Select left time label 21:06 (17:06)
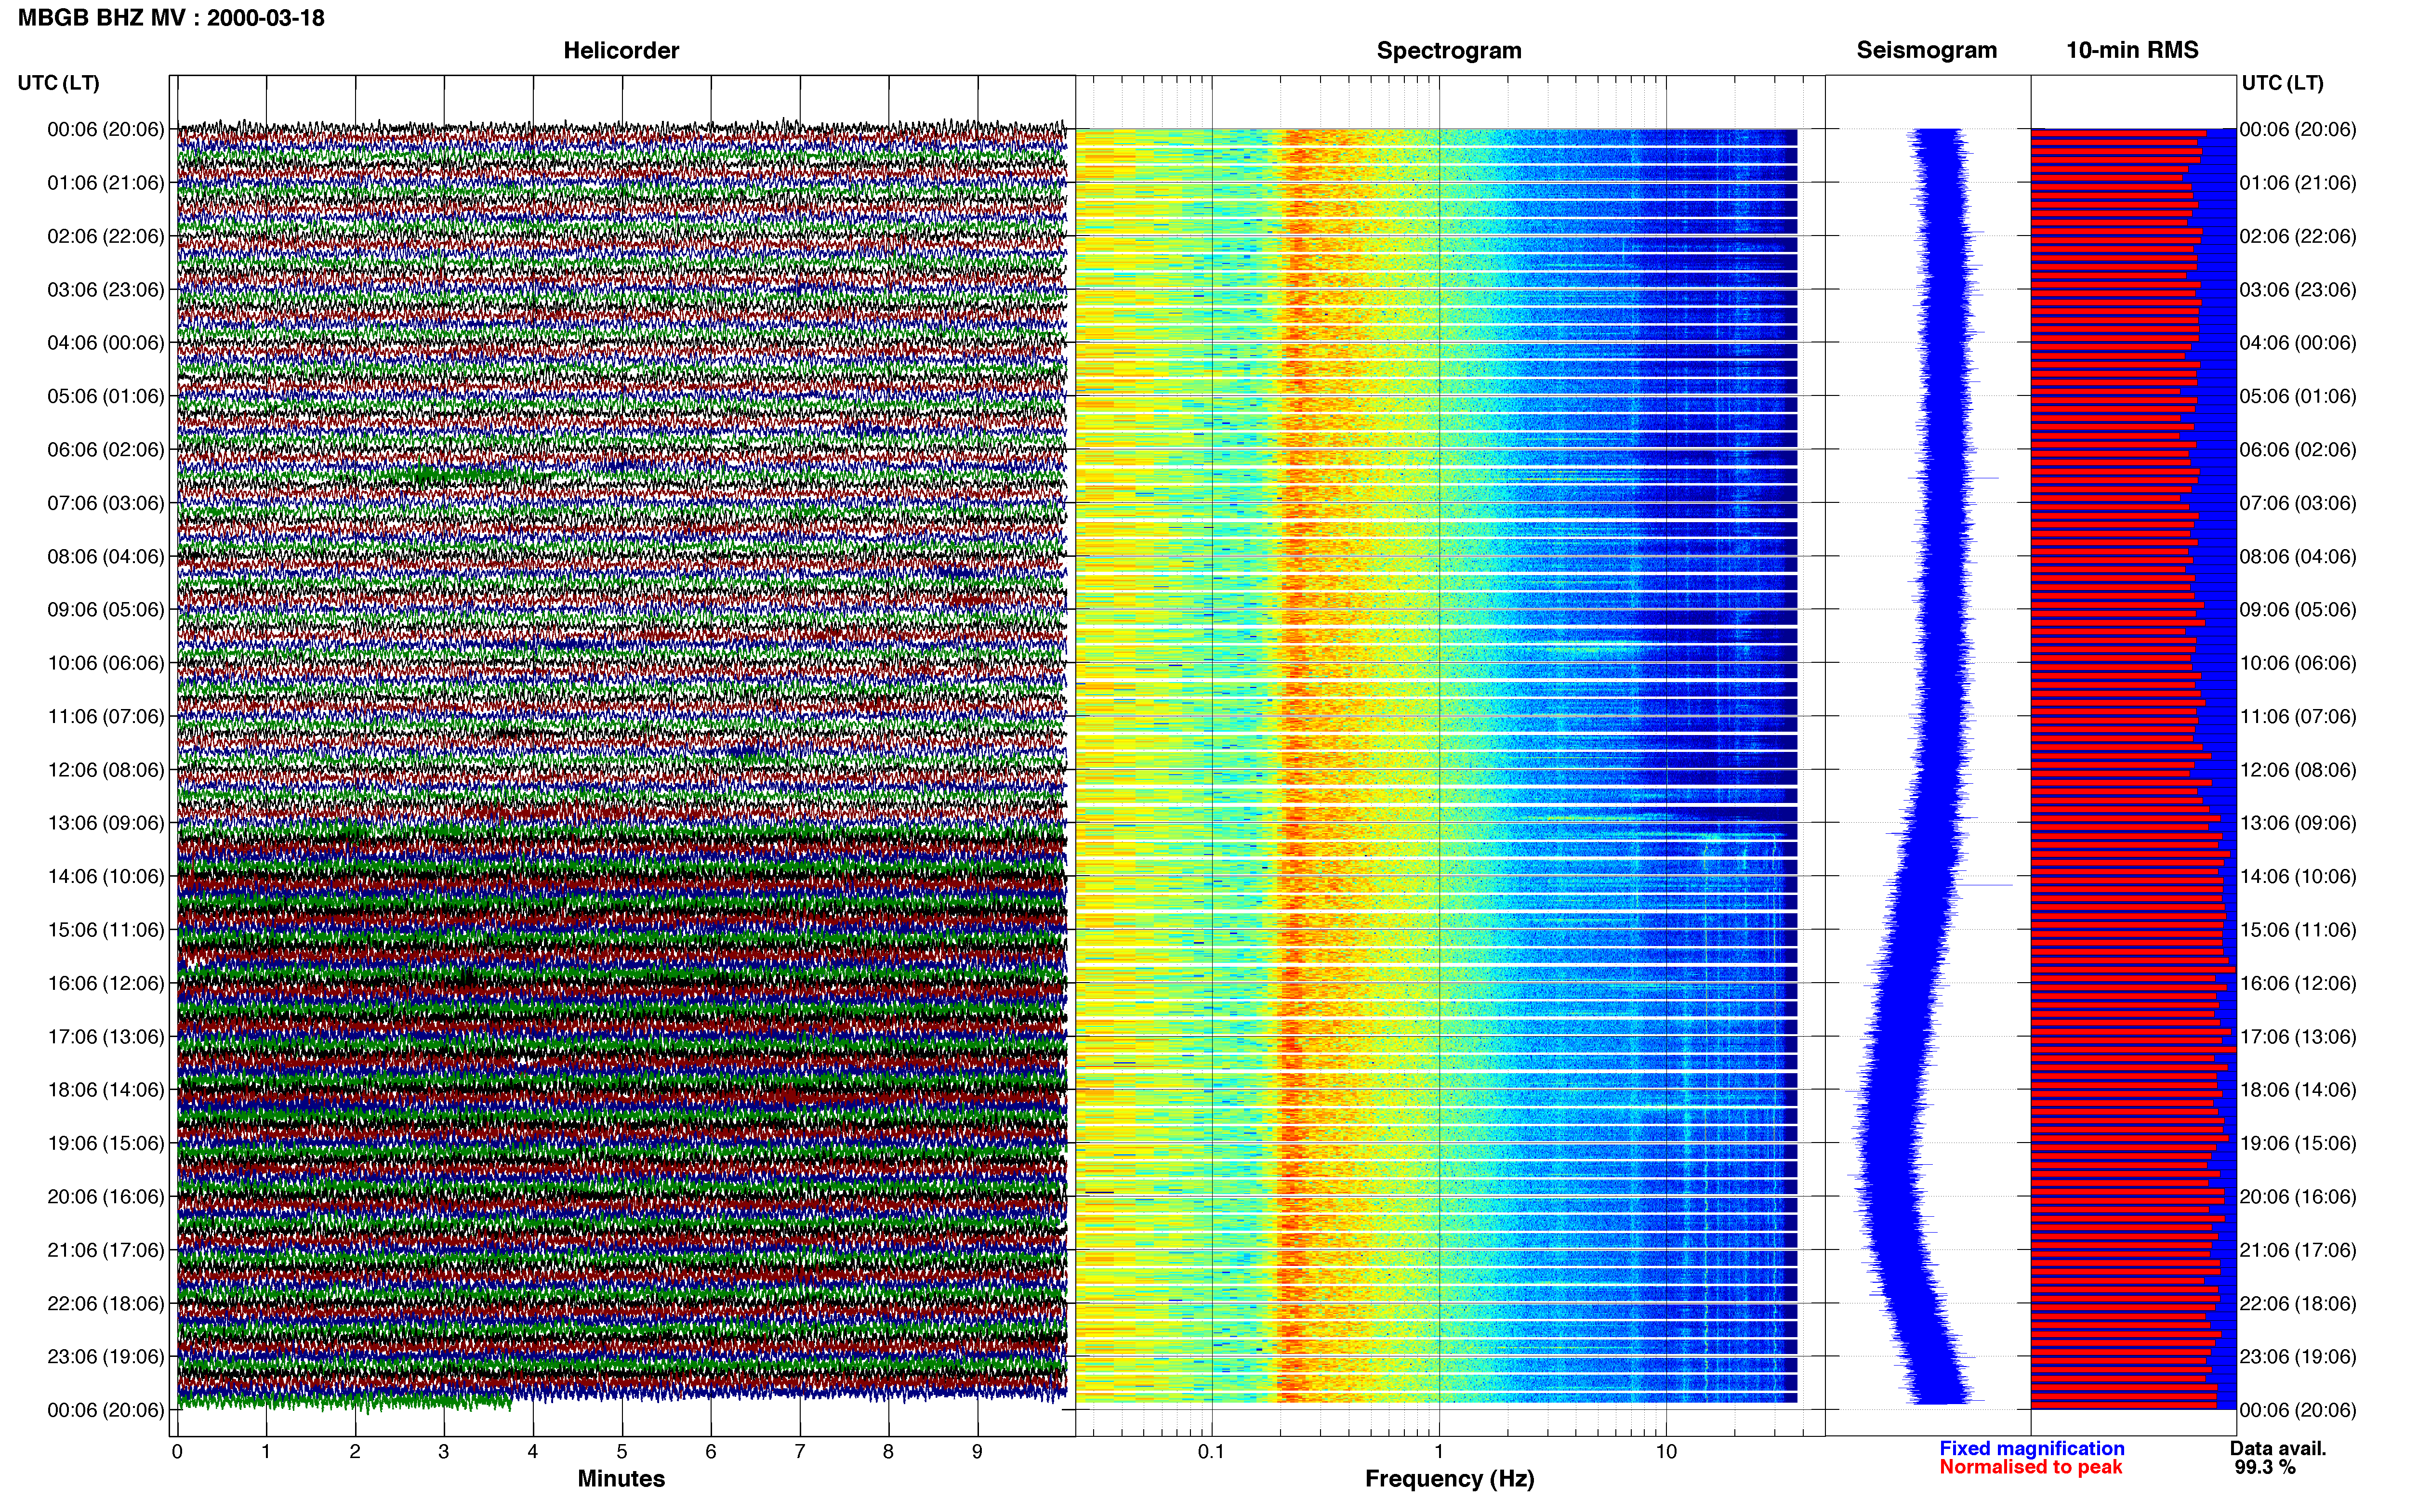This screenshot has height=1512, width=2418. (x=106, y=1250)
